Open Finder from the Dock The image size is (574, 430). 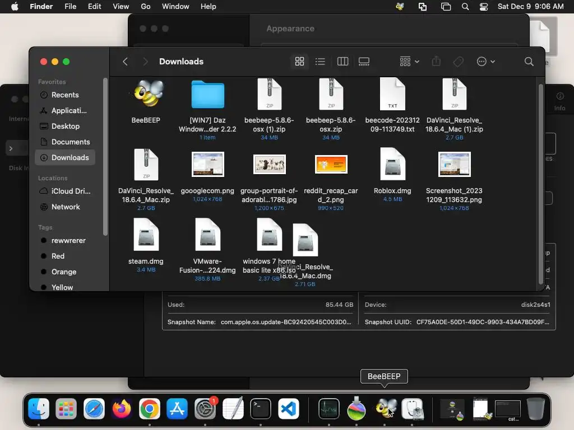point(39,408)
